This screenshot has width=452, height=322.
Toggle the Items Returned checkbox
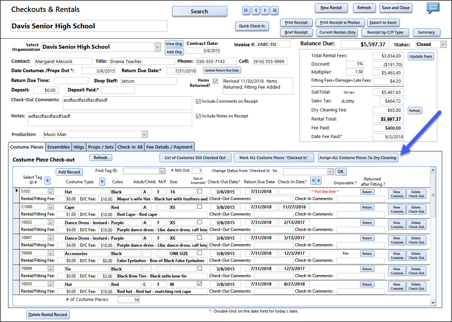point(215,81)
